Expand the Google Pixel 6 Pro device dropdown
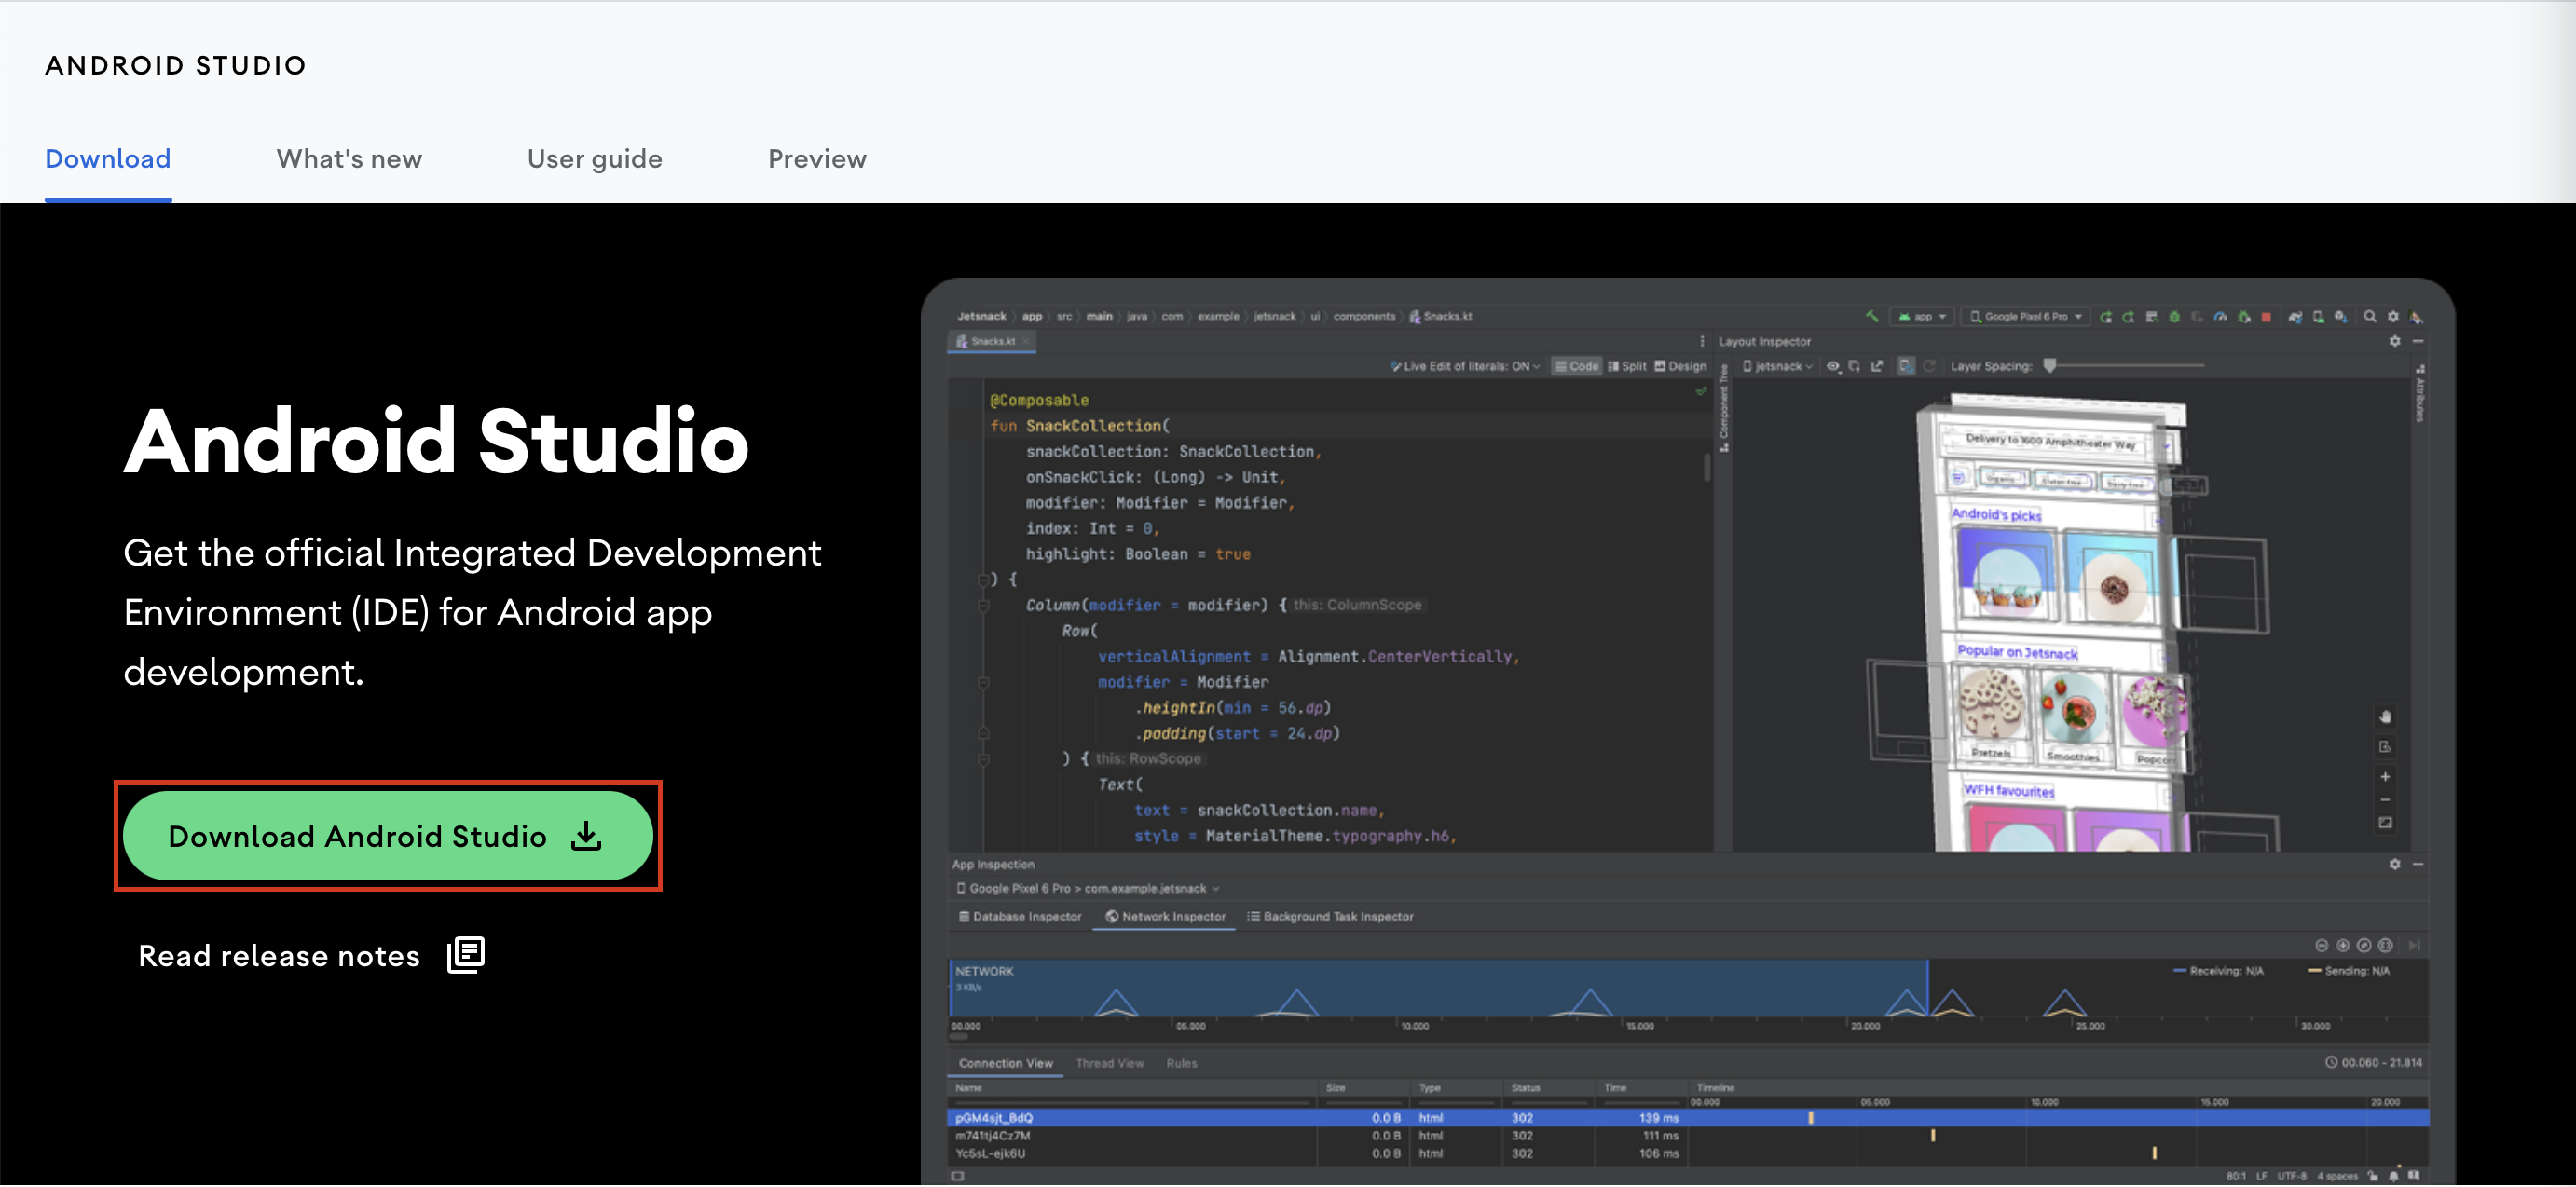The height and width of the screenshot is (1187, 2576). click(2026, 317)
